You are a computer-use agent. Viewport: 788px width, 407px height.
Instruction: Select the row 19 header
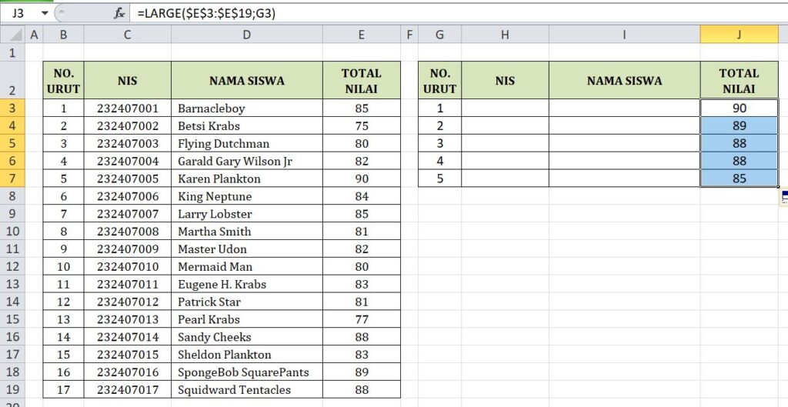(12, 389)
